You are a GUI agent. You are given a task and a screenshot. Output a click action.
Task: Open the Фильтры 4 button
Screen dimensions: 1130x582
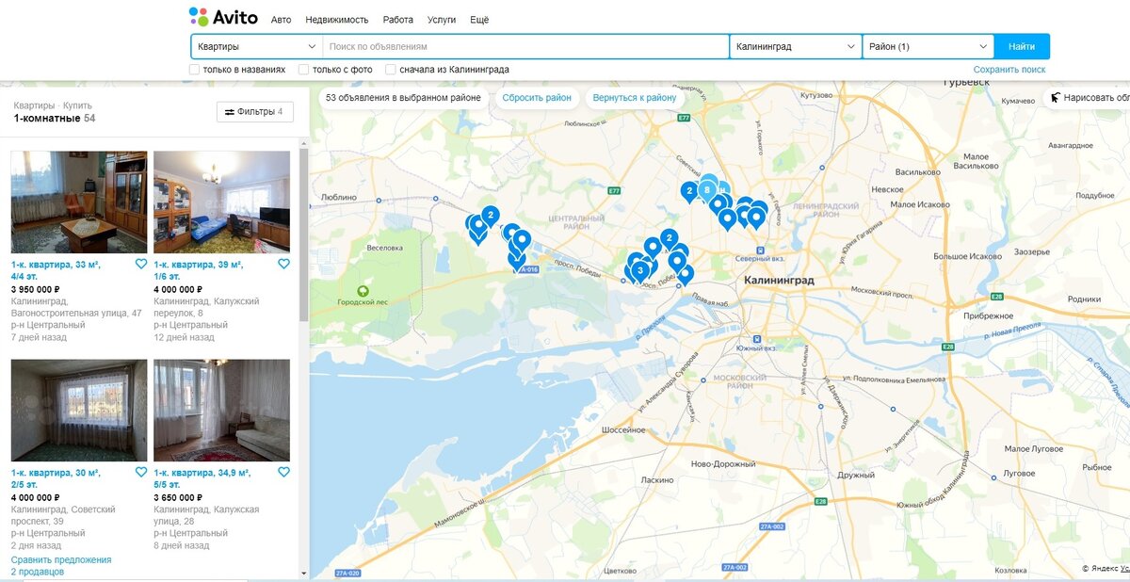255,112
